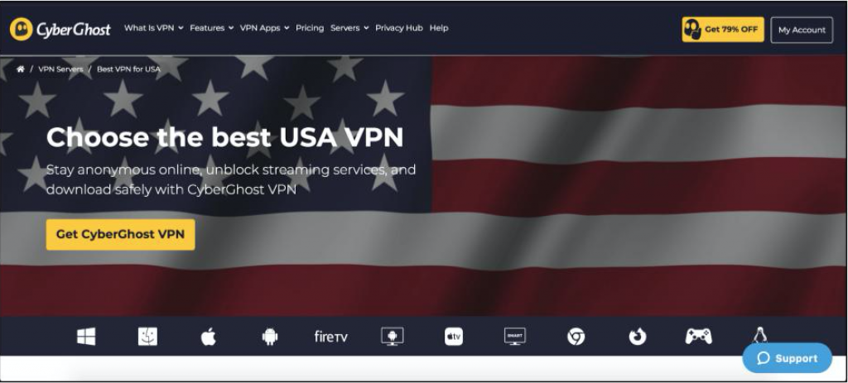Select the gaming console controller icon

pyautogui.click(x=698, y=337)
